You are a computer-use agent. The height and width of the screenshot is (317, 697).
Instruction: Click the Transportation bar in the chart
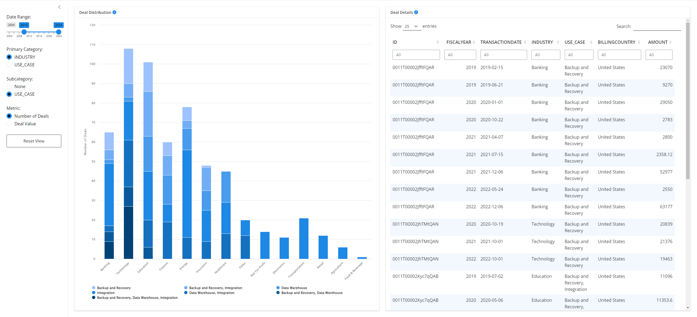point(304,238)
